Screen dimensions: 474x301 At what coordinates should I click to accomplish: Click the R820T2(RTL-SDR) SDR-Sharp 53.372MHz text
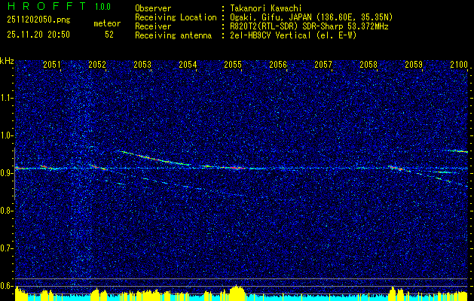(x=310, y=26)
